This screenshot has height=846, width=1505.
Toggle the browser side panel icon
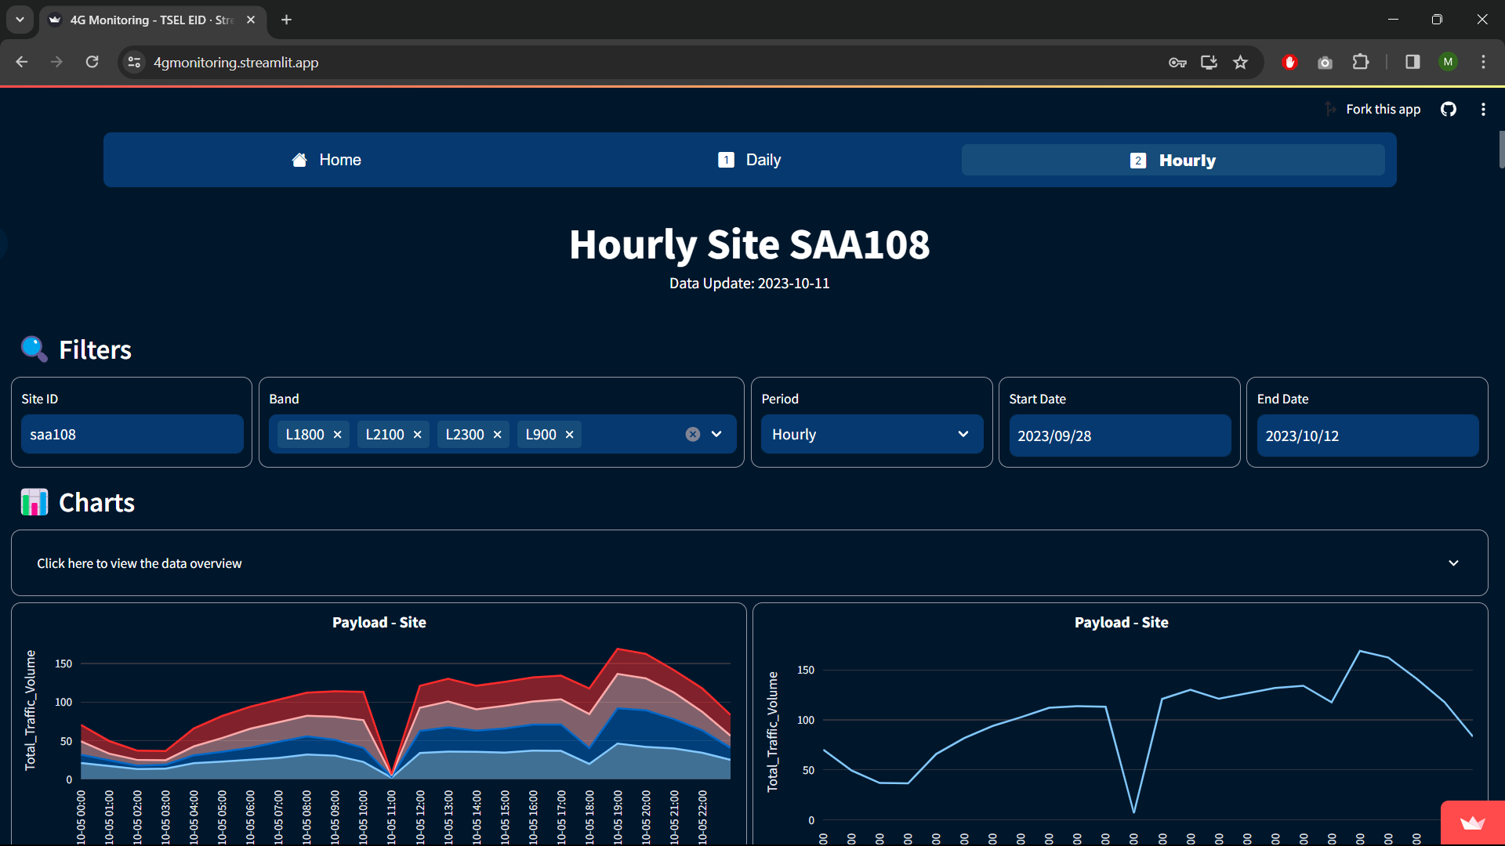(x=1413, y=63)
